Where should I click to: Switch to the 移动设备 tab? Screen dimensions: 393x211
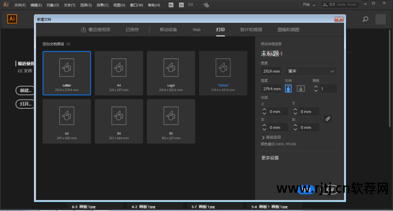168,30
